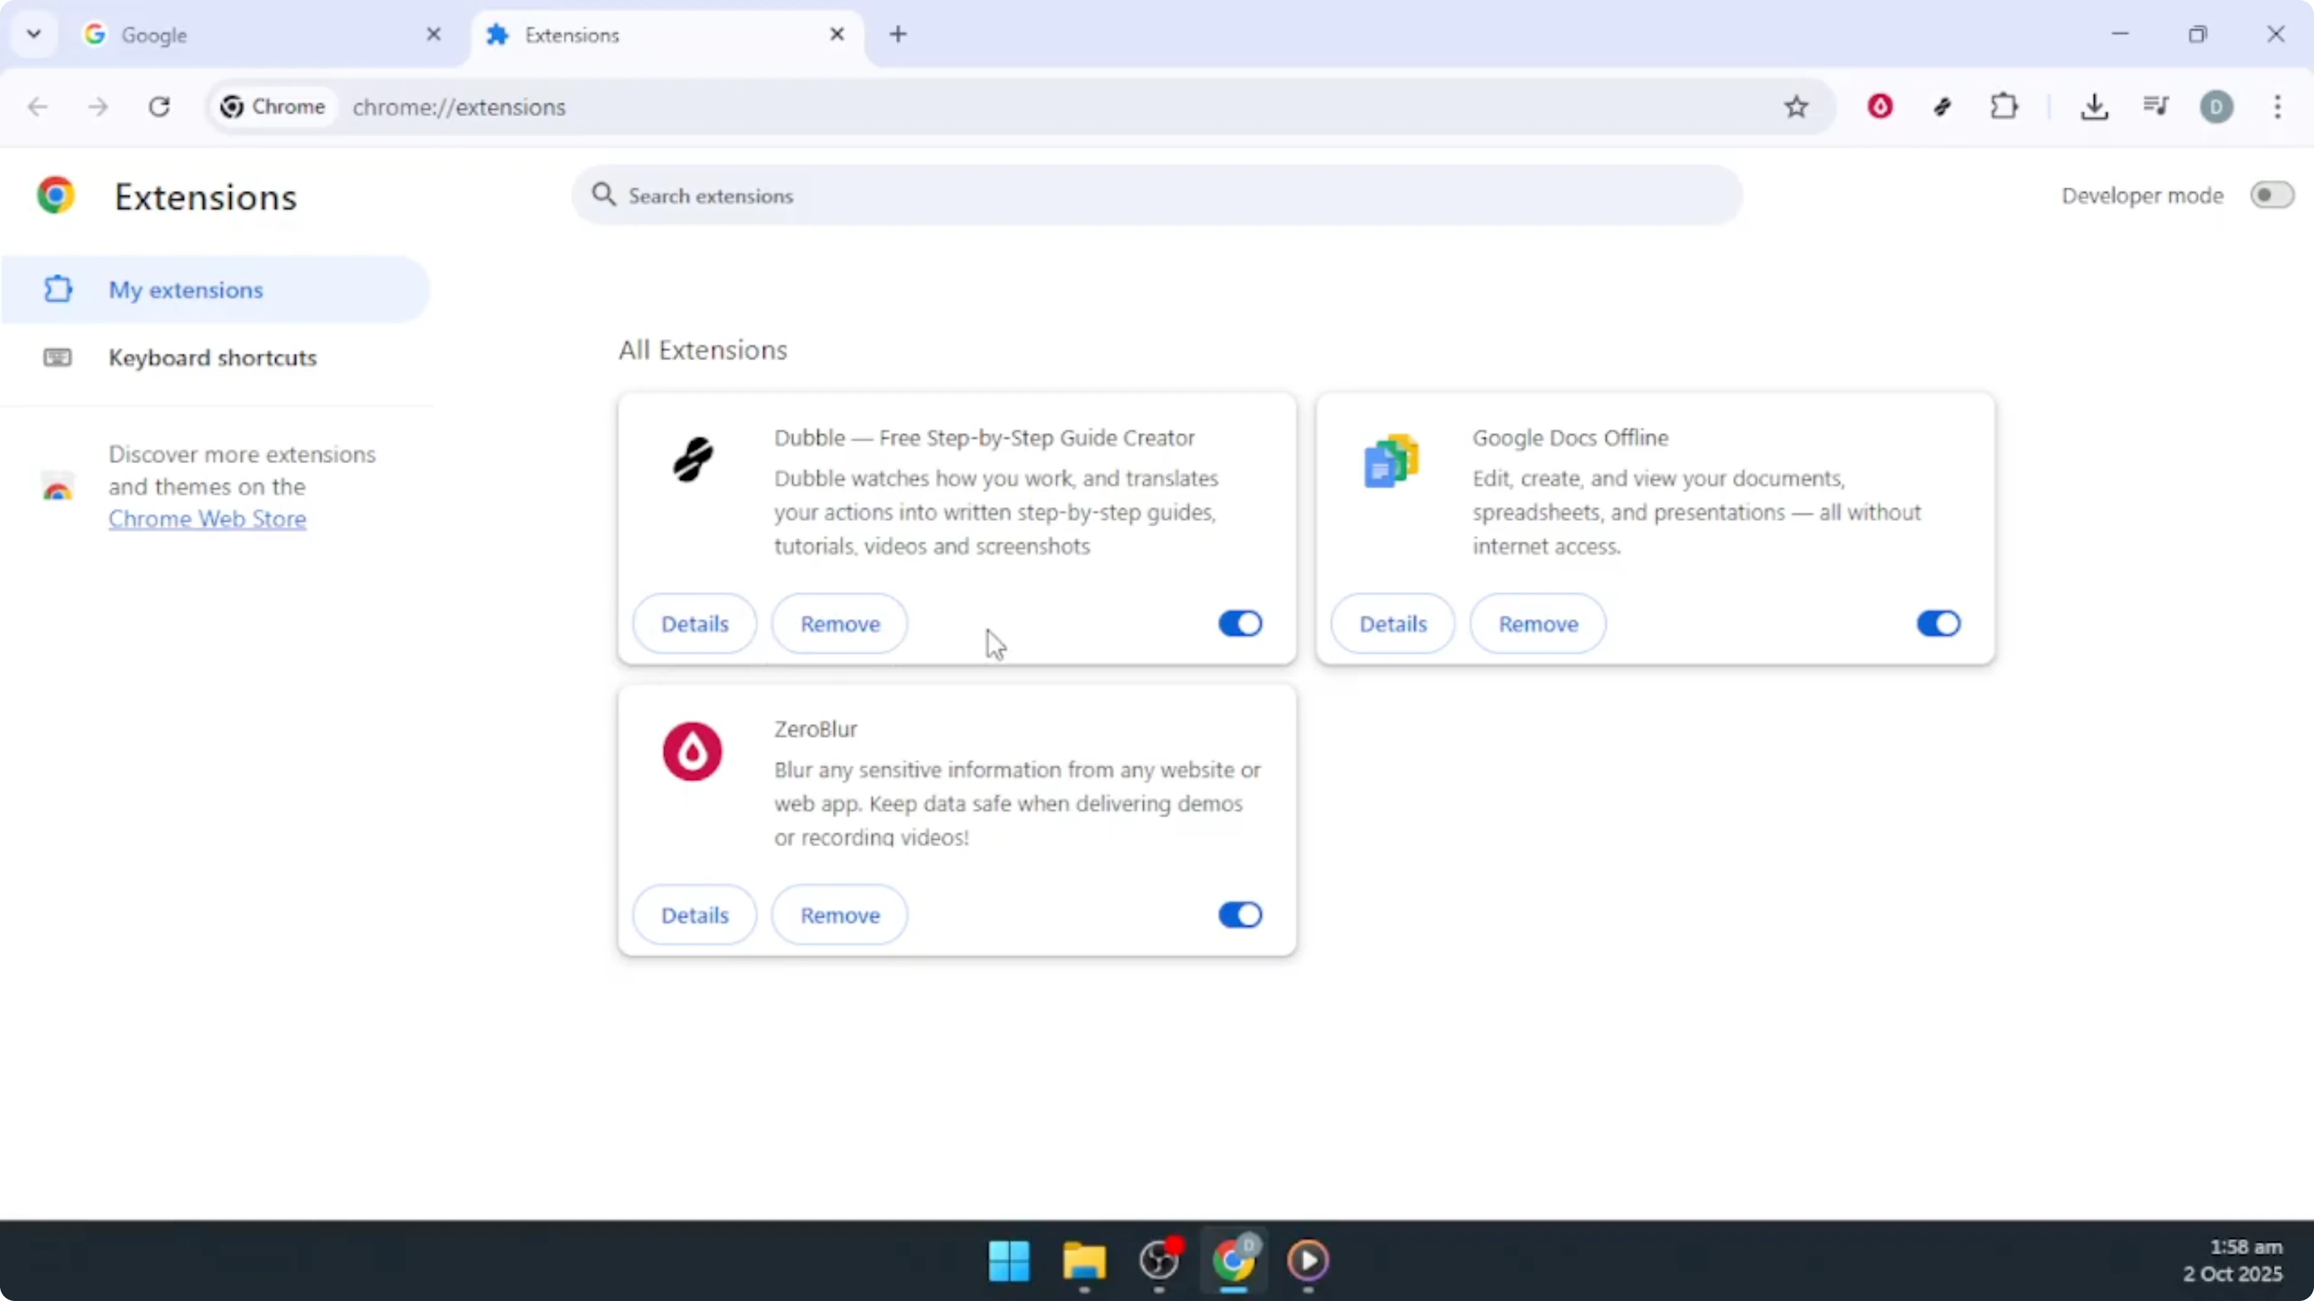Click the pinned Dubble extension icon
The height and width of the screenshot is (1301, 2314).
tap(1943, 106)
